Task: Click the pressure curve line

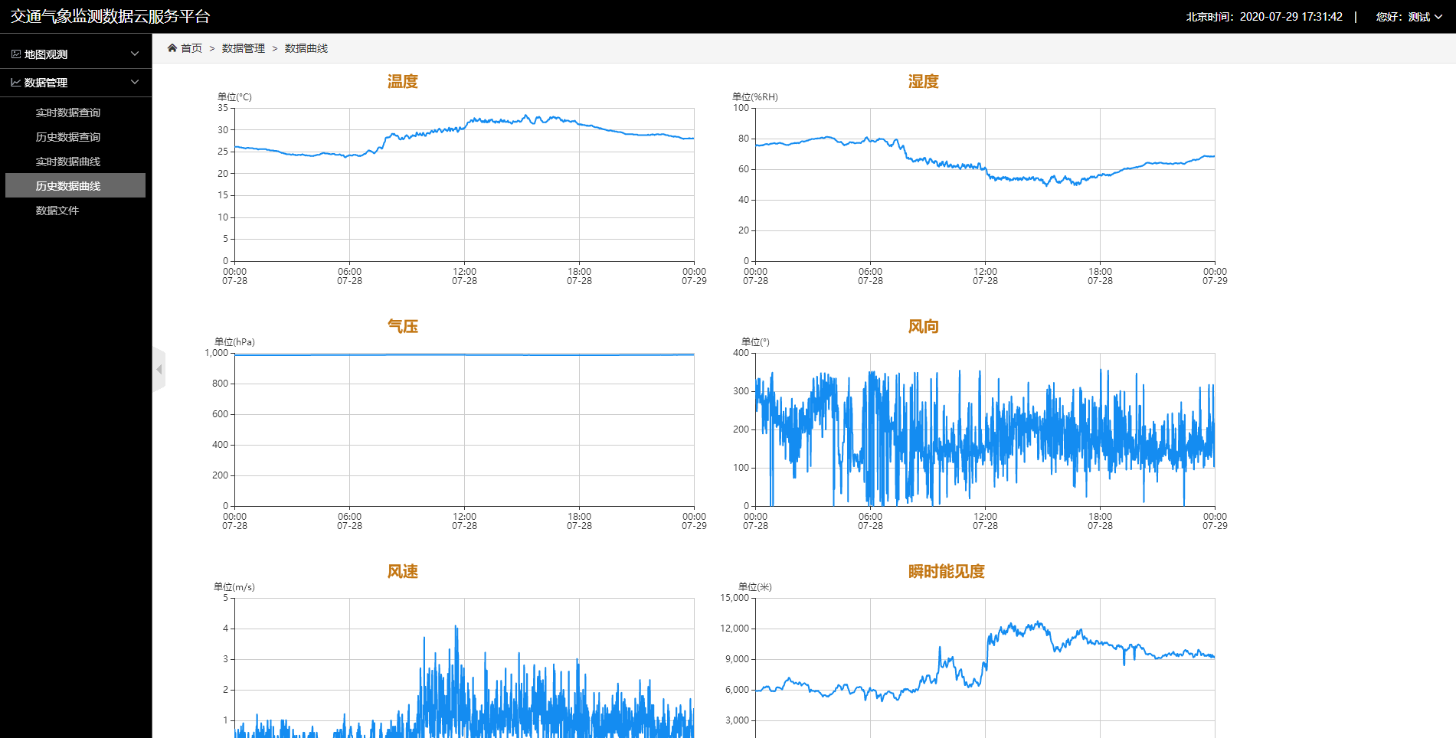Action: 464,354
